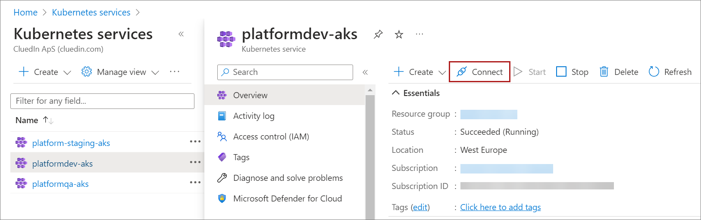
Task: Mark platformdev-aks as favorite with star
Action: 399,34
